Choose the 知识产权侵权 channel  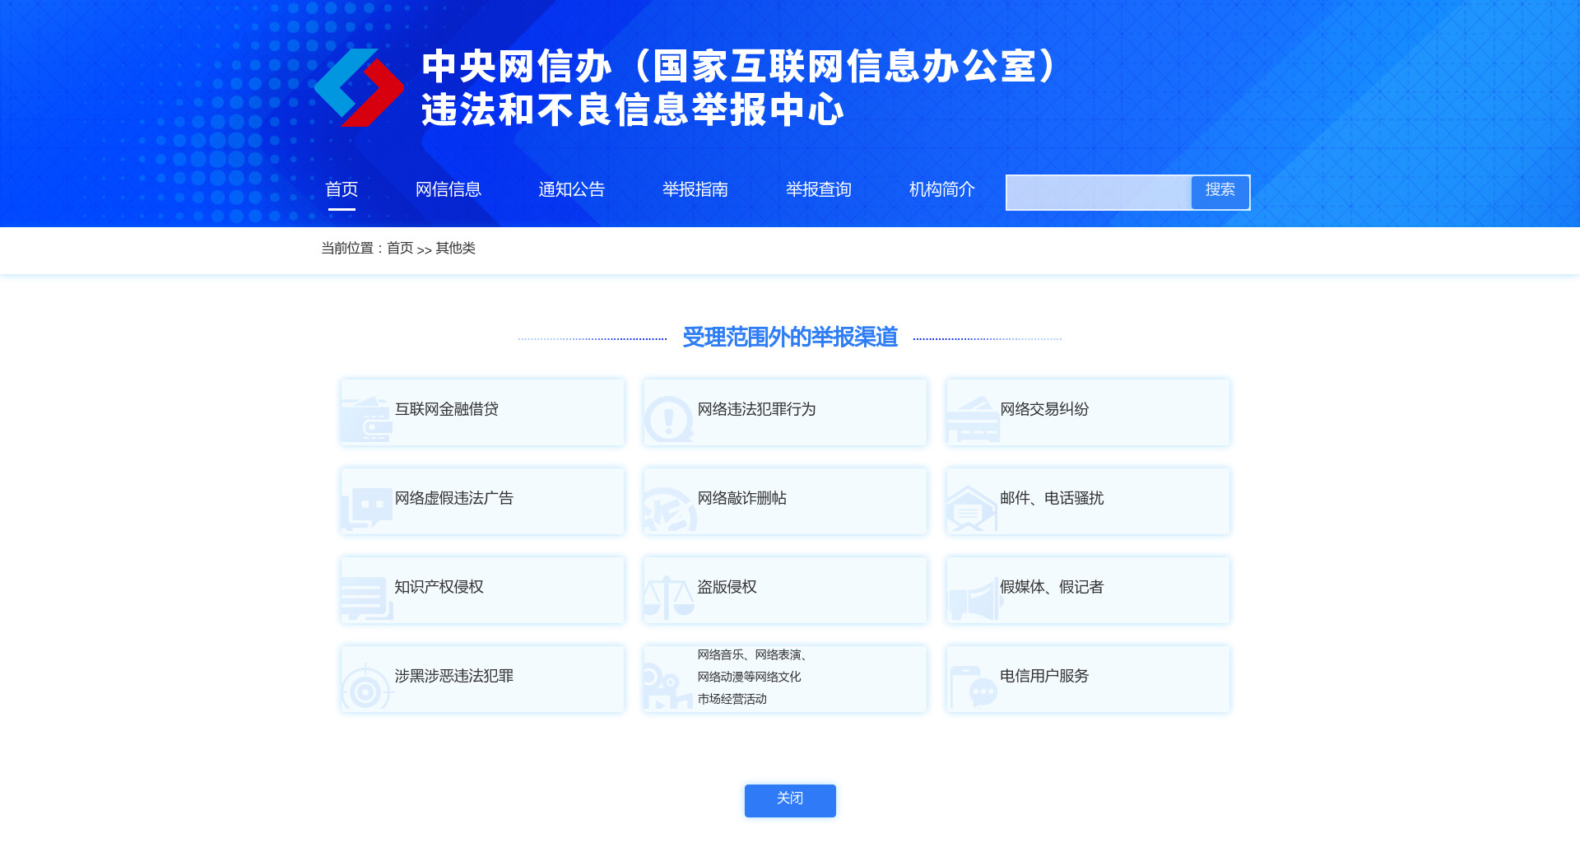click(483, 589)
